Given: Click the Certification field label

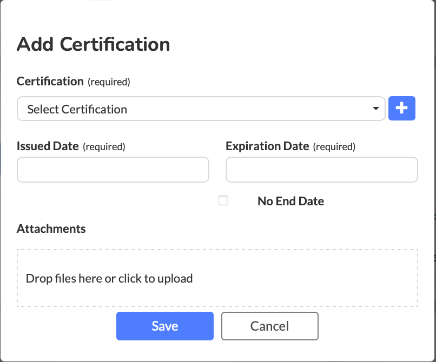Looking at the screenshot, I should [x=50, y=82].
